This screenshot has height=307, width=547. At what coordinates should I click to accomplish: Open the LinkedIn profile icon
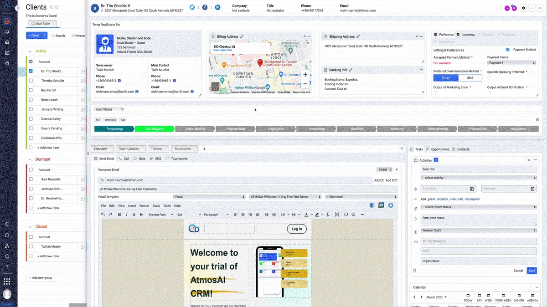click(217, 7)
